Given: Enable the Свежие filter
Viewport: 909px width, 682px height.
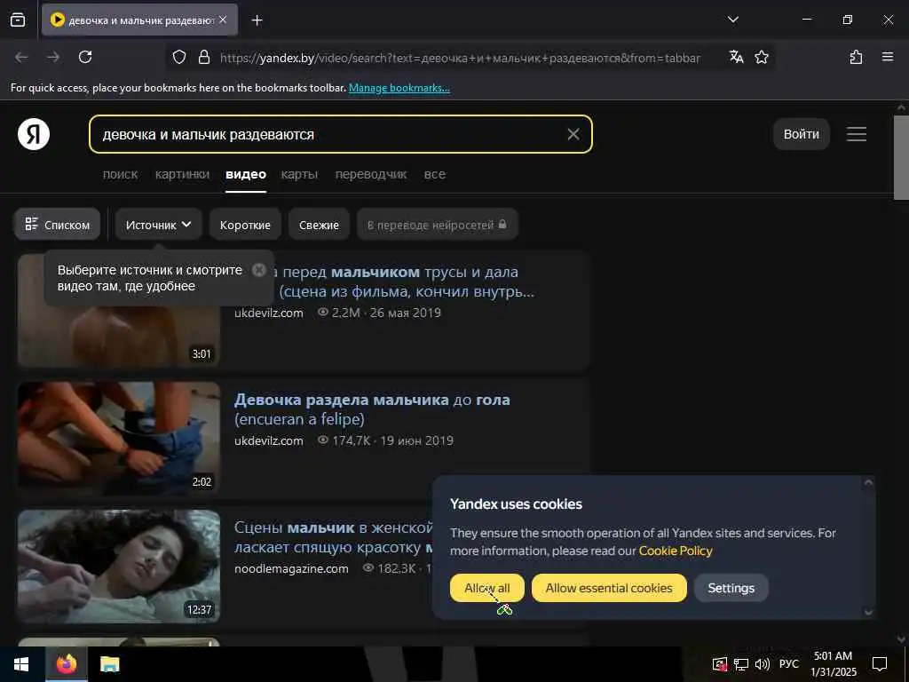Looking at the screenshot, I should [x=319, y=225].
